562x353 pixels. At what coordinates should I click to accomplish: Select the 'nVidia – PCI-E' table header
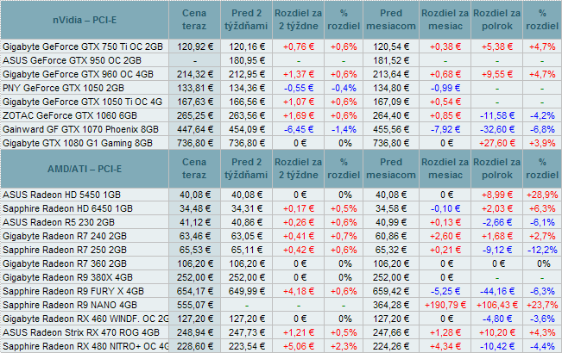coord(85,20)
